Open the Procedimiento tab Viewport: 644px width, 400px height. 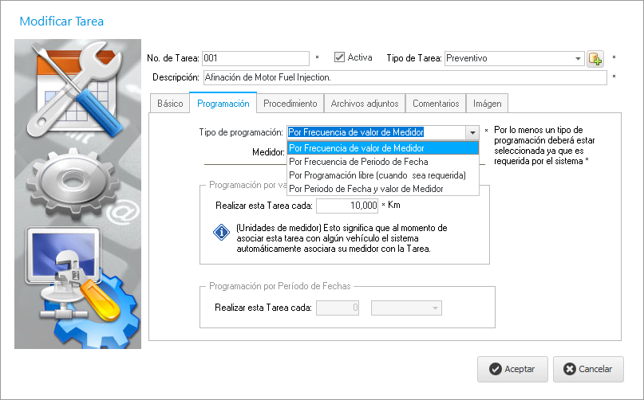290,104
